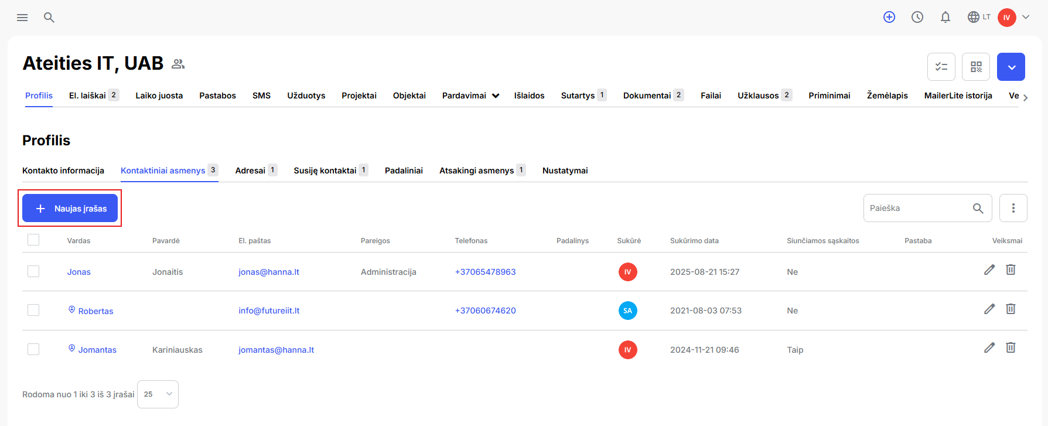
Task: Open contact Robertas link
Action: [x=96, y=311]
